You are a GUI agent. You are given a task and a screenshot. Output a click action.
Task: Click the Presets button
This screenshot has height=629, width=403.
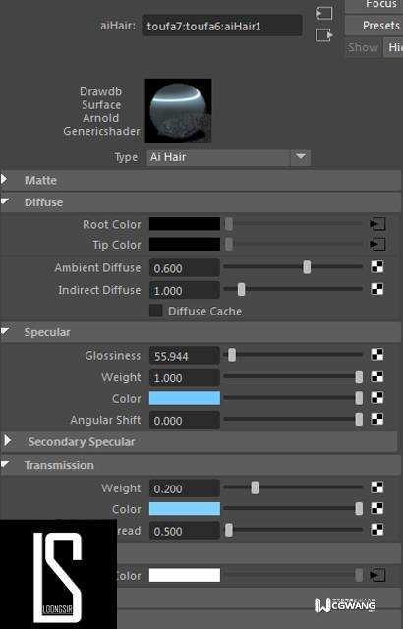point(374,26)
